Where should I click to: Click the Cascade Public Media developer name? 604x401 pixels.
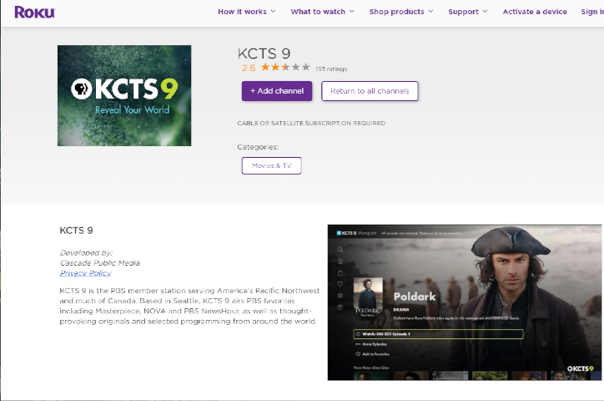tap(100, 263)
